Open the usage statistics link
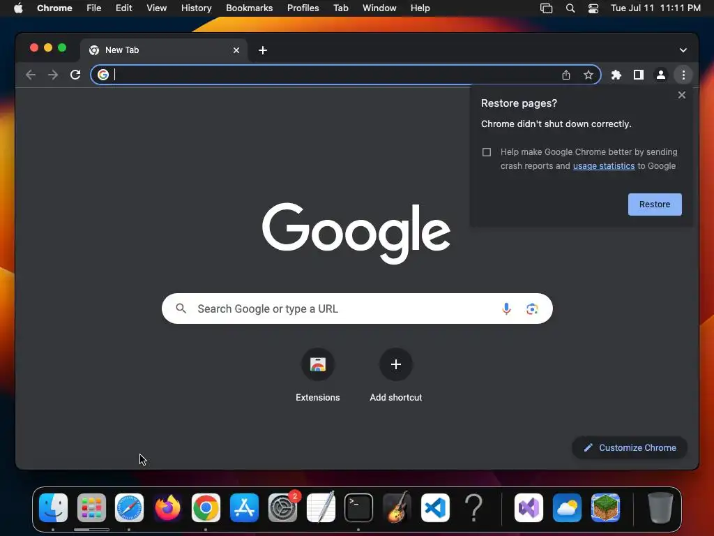Screen dimensions: 714x536 (603, 166)
